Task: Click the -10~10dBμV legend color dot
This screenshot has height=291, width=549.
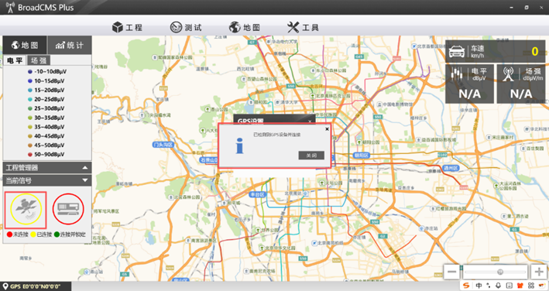Action: point(30,72)
